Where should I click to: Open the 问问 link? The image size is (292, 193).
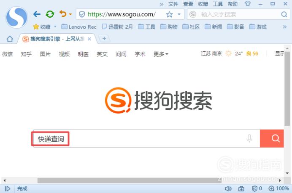coord(121,54)
